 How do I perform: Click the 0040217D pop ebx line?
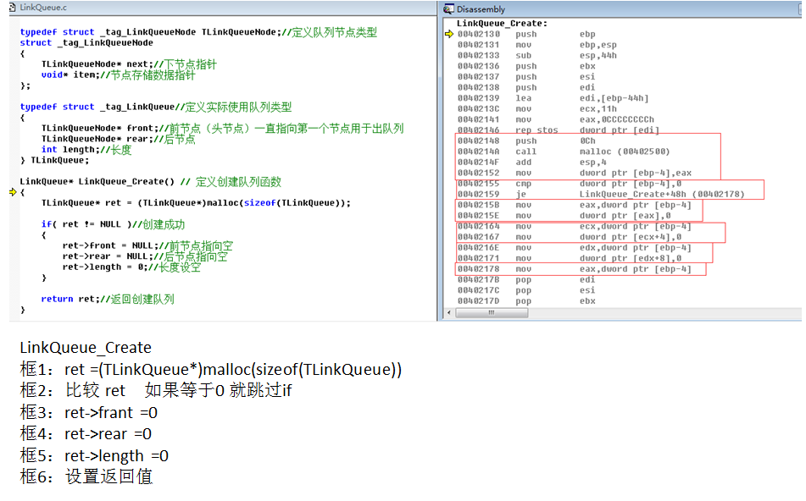(526, 301)
